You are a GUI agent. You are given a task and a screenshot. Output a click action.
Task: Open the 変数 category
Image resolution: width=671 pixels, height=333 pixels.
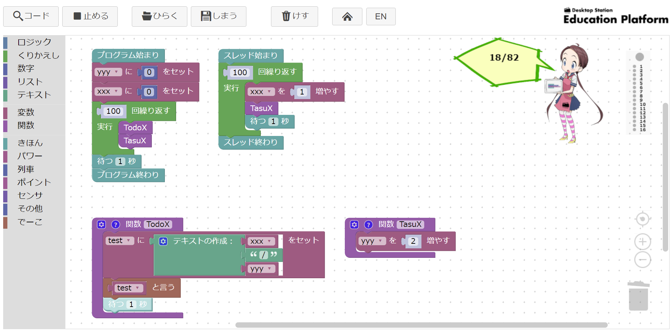click(26, 112)
